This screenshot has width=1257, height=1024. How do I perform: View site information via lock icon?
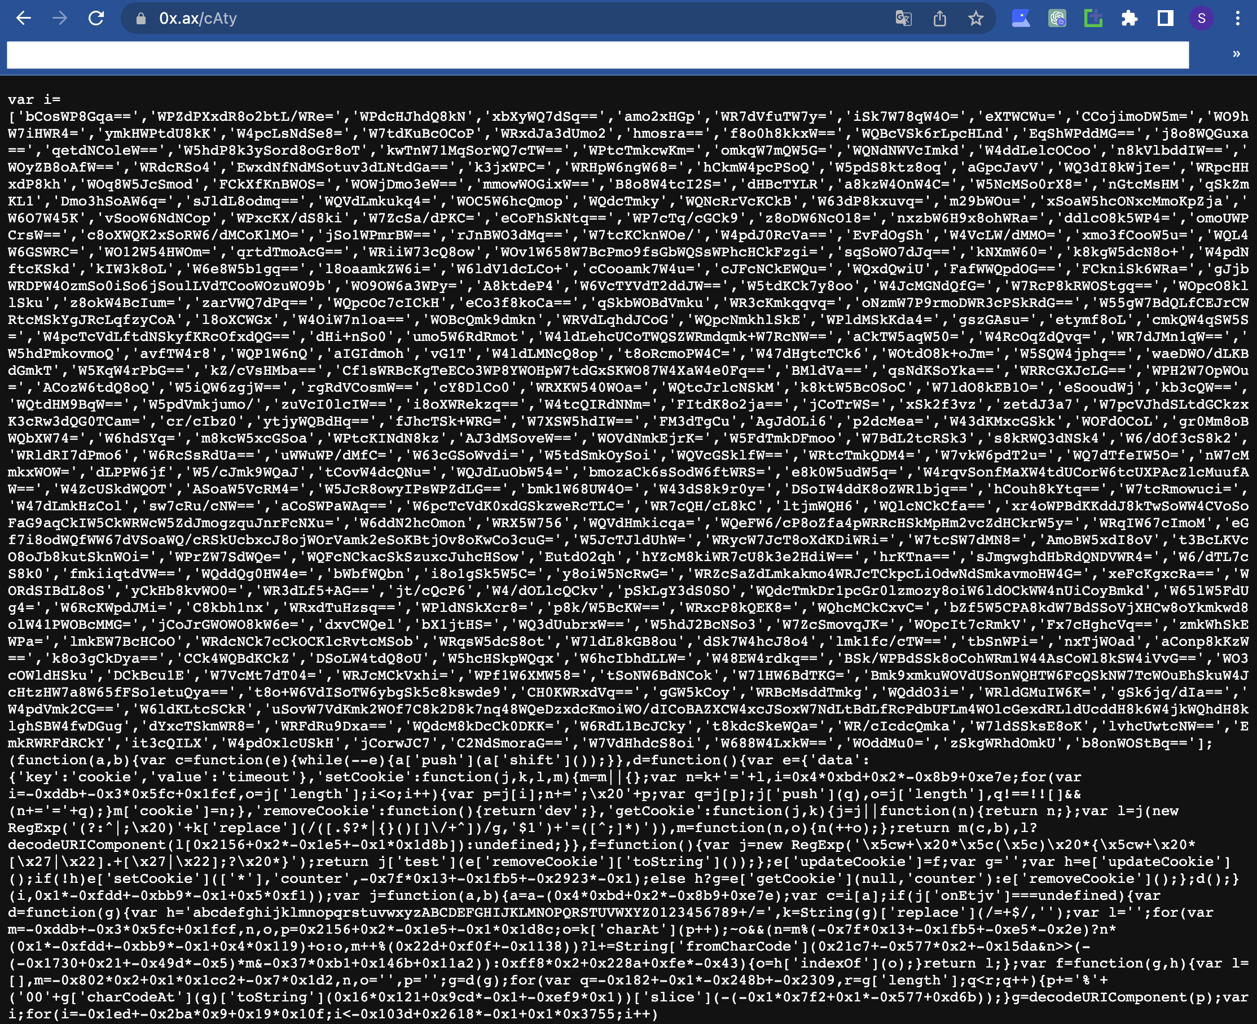point(141,19)
